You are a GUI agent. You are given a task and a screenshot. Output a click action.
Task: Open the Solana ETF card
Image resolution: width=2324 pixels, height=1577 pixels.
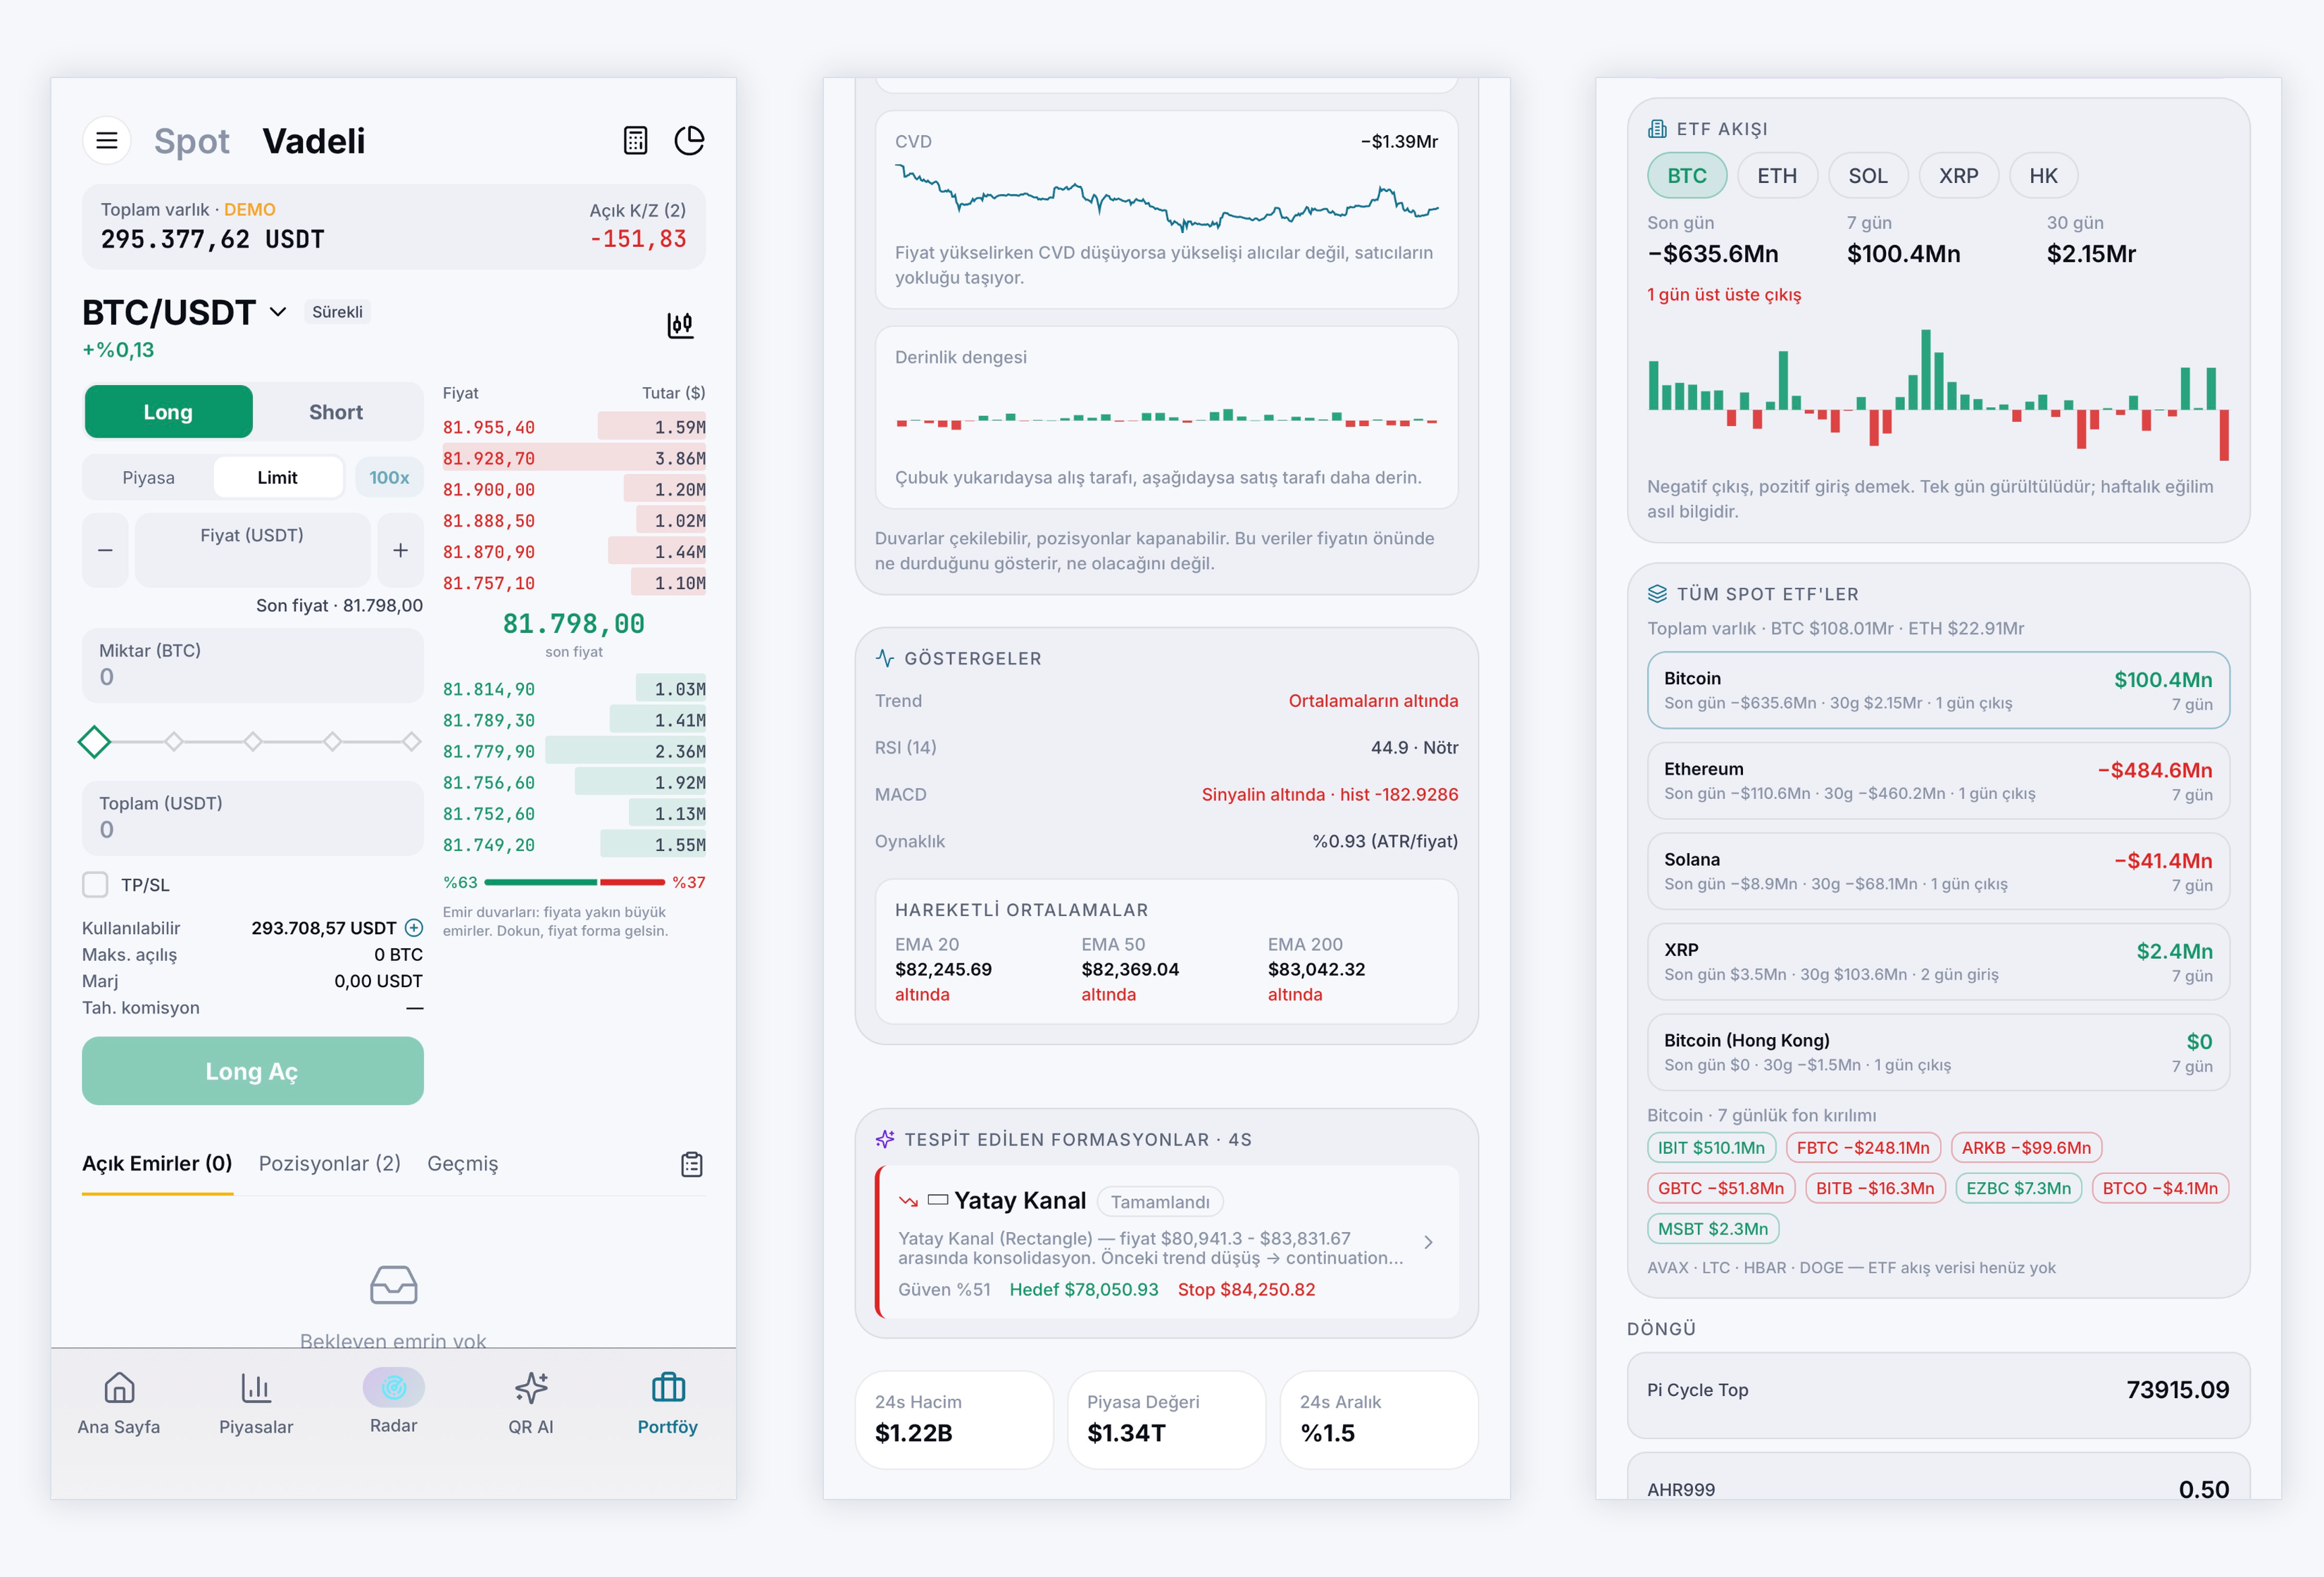(1938, 872)
